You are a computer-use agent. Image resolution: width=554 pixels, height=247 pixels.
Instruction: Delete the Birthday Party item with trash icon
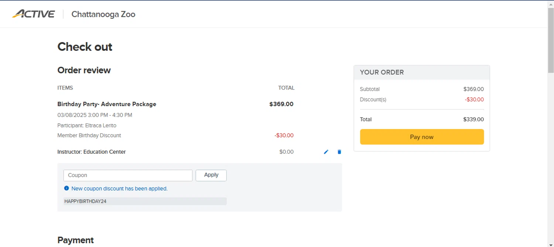pyautogui.click(x=339, y=152)
